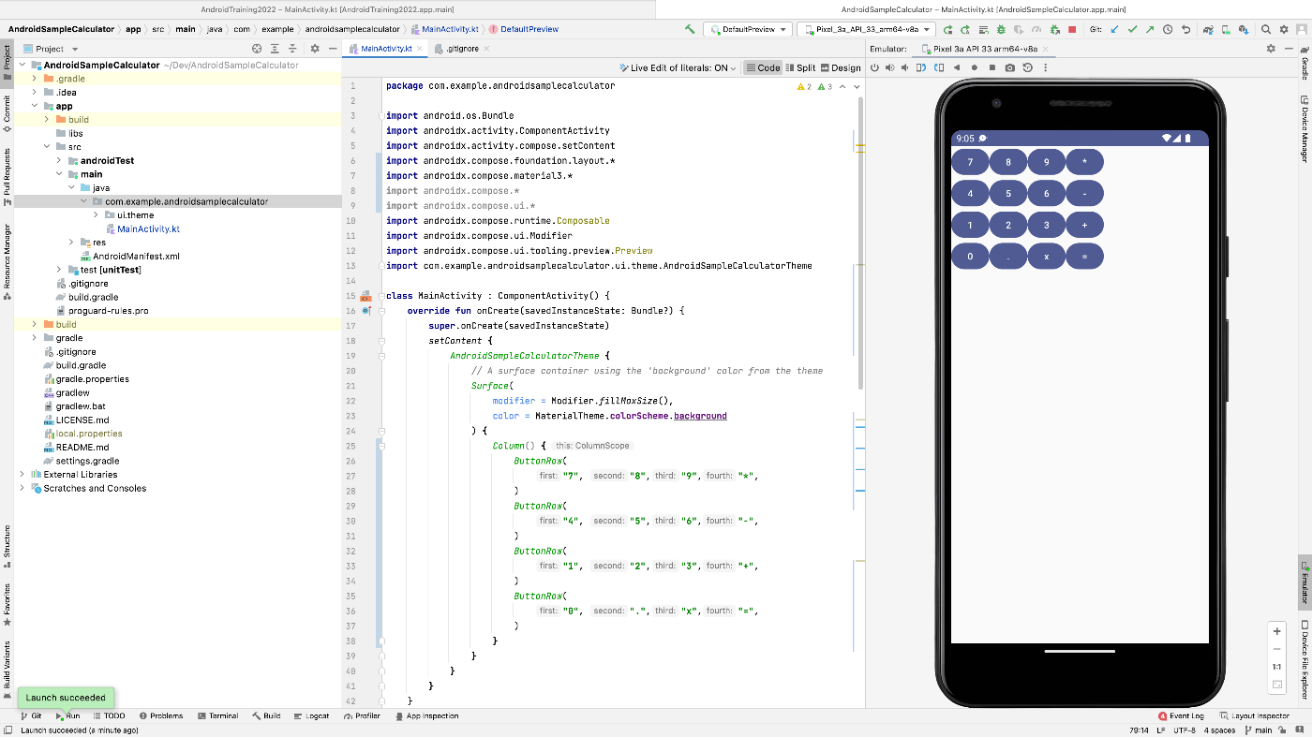Screen dimensions: 1312x737
Task: Click the Git update project arrow
Action: [x=1114, y=29]
